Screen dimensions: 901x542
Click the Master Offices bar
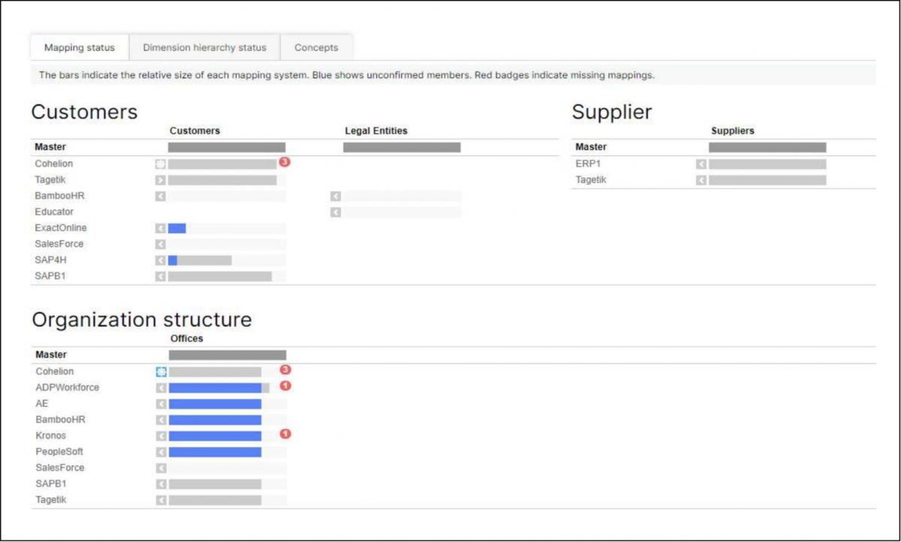pyautogui.click(x=228, y=355)
